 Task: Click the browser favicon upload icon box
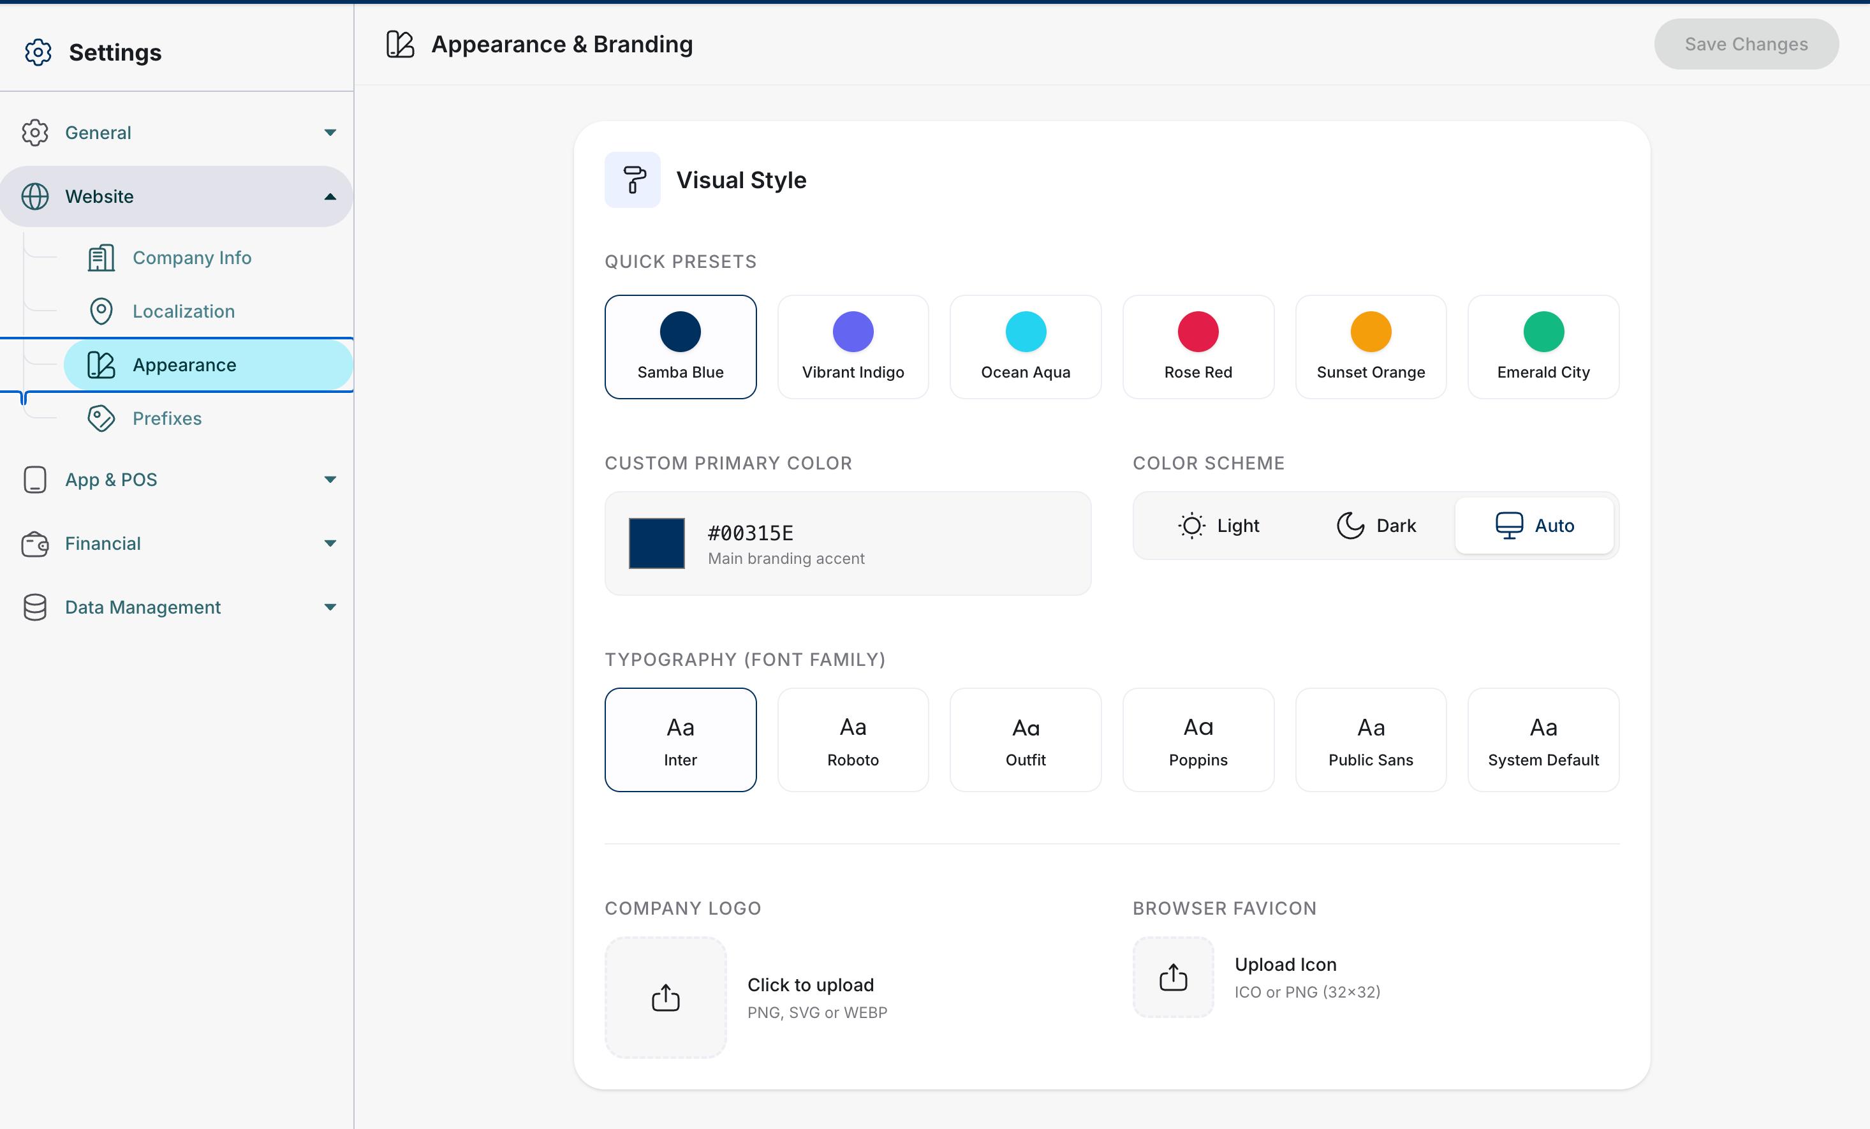click(1174, 977)
